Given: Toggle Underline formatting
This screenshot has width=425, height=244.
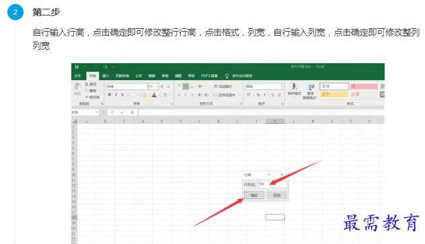Looking at the screenshot, I should (x=122, y=95).
